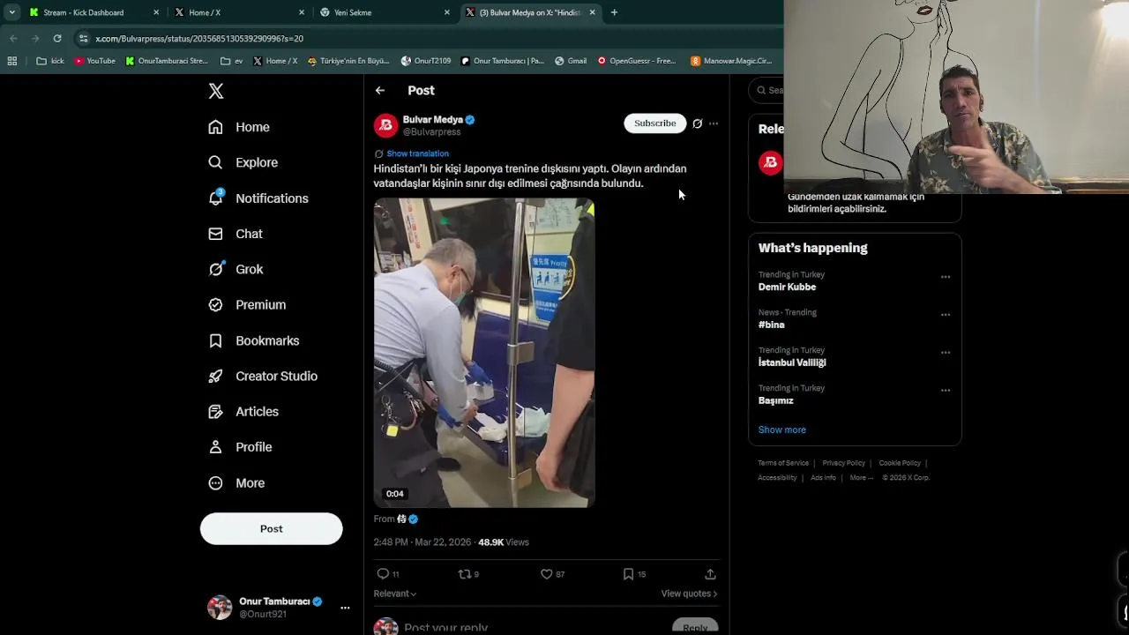Screen dimensions: 1129x635
Task: Like the post via heart icon
Action: [x=546, y=574]
